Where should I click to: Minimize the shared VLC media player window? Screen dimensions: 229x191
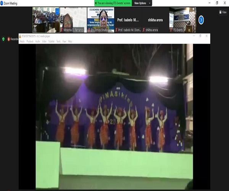[x=194, y=36]
